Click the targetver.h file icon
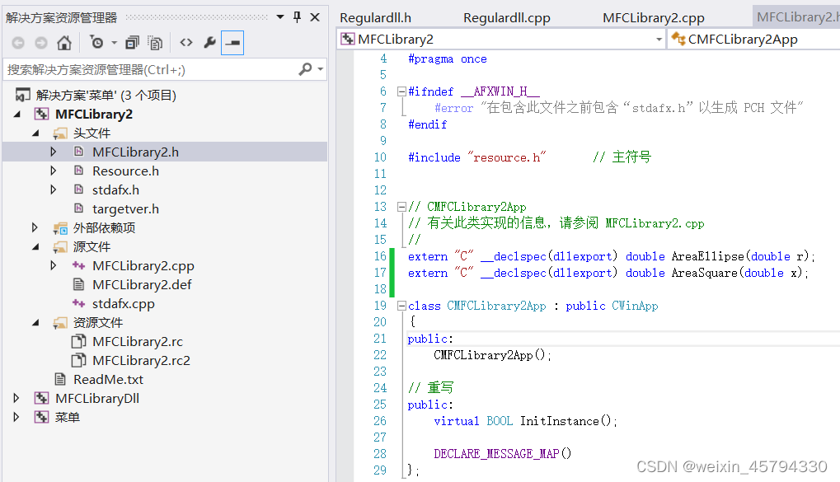This screenshot has height=482, width=840. tap(79, 208)
